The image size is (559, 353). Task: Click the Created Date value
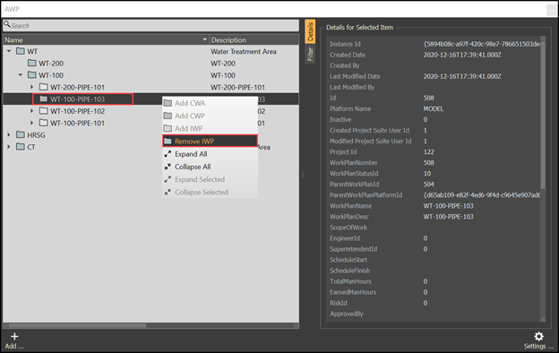(x=462, y=55)
